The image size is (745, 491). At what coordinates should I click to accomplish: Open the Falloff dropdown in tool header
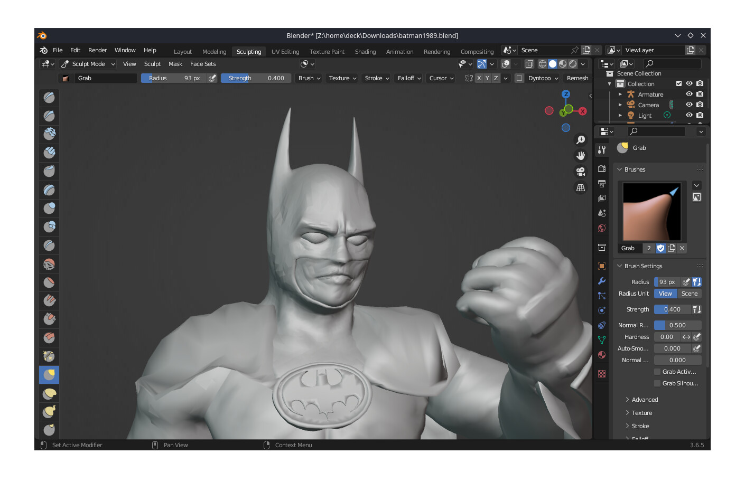click(409, 78)
